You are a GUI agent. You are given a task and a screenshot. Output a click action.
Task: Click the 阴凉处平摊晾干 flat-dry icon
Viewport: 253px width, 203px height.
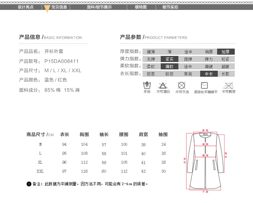(204, 85)
